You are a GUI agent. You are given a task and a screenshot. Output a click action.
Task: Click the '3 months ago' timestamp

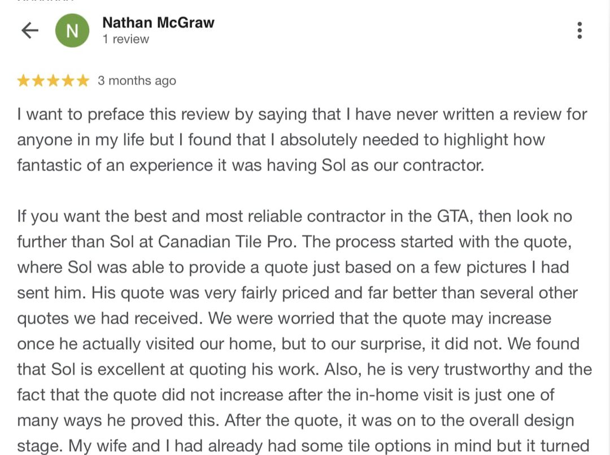137,81
